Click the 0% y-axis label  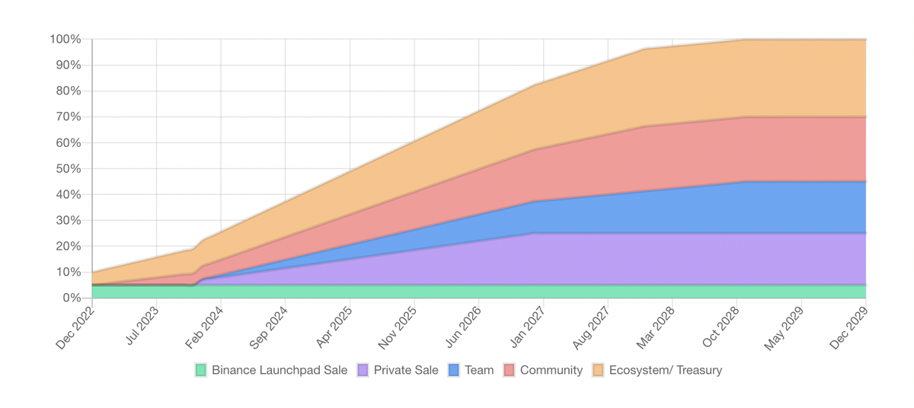[72, 298]
